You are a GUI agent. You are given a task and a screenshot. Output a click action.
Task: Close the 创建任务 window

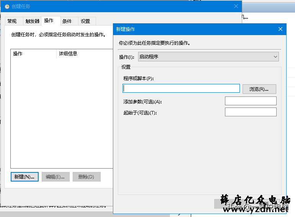pyautogui.click(x=236, y=6)
